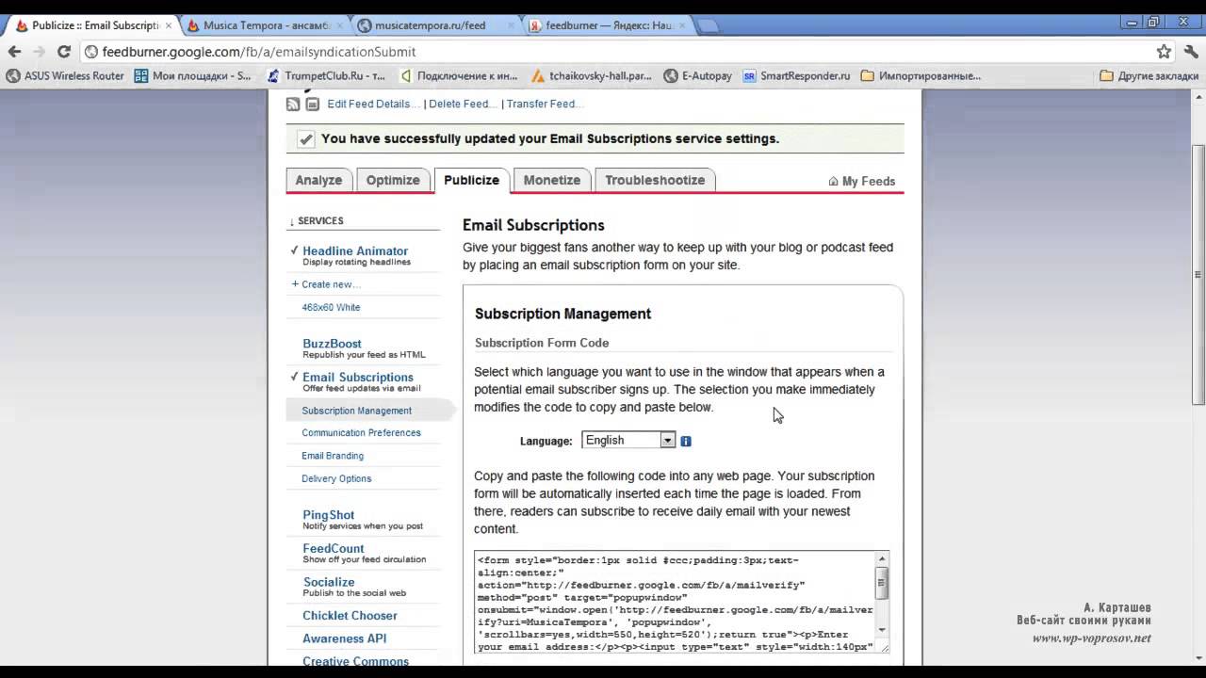Screen dimensions: 1206x678
Task: Open Delivery Options
Action: click(336, 478)
